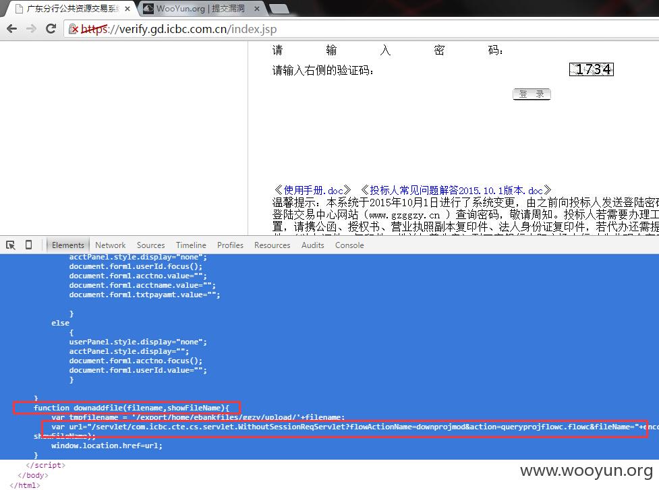Reload the page with the refresh icon
This screenshot has width=659, height=490.
[x=51, y=28]
